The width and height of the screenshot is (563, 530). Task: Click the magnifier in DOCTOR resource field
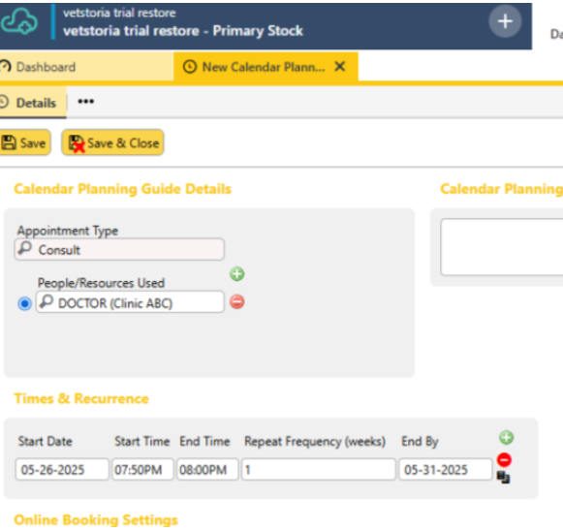pos(47,301)
